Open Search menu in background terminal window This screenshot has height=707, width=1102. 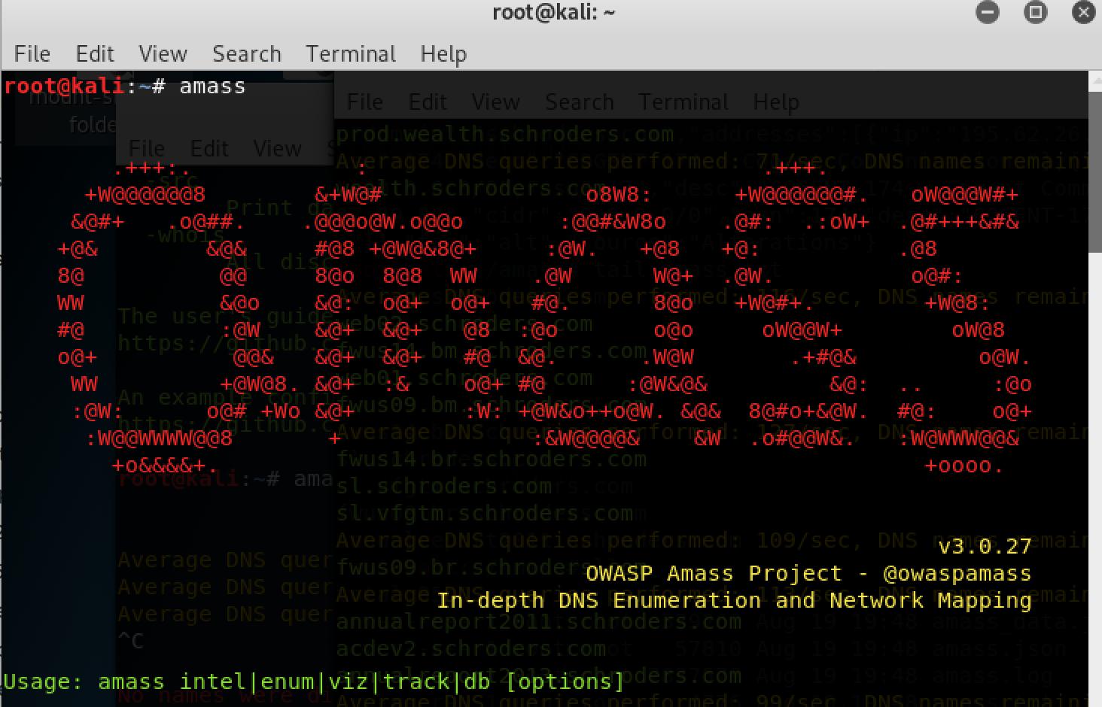[580, 102]
